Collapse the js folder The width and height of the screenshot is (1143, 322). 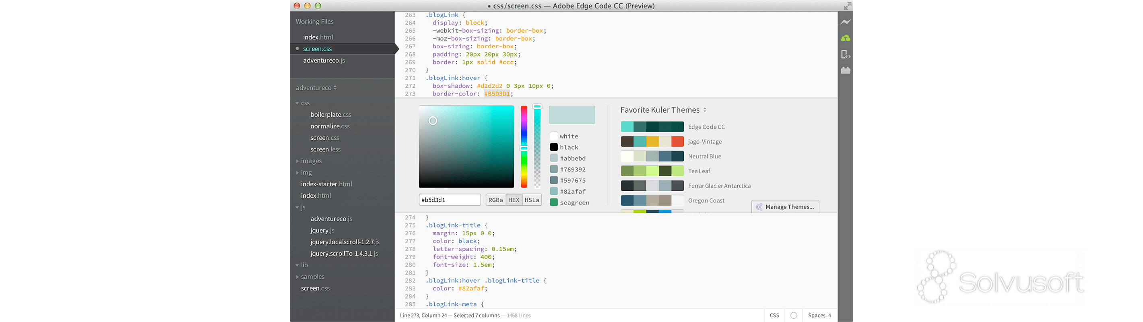297,207
